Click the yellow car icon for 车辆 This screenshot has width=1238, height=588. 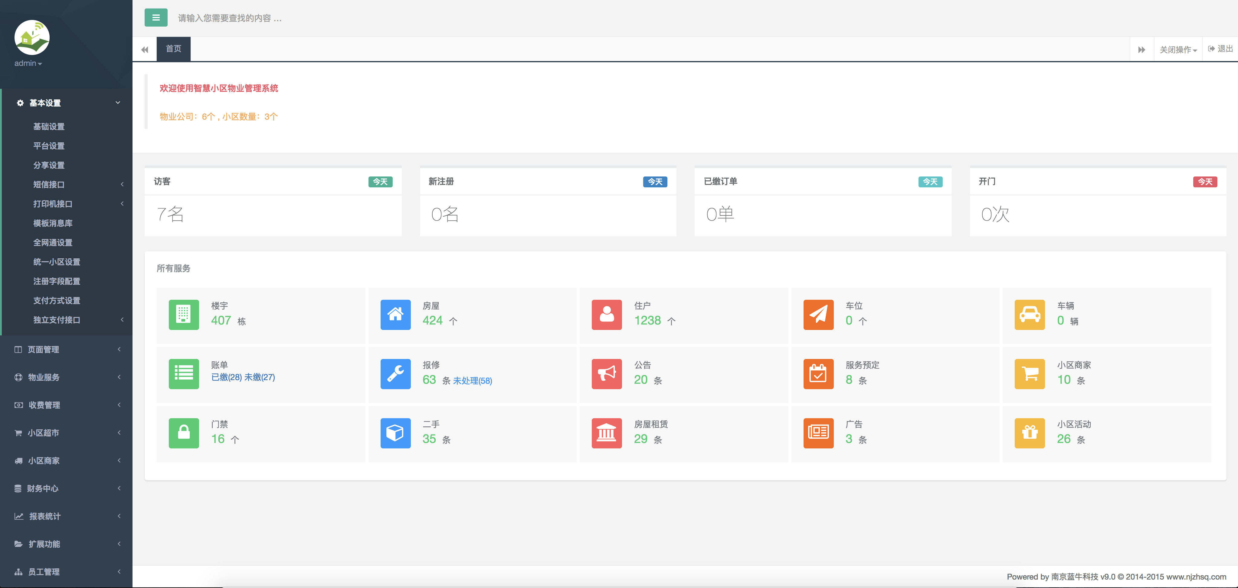tap(1030, 315)
